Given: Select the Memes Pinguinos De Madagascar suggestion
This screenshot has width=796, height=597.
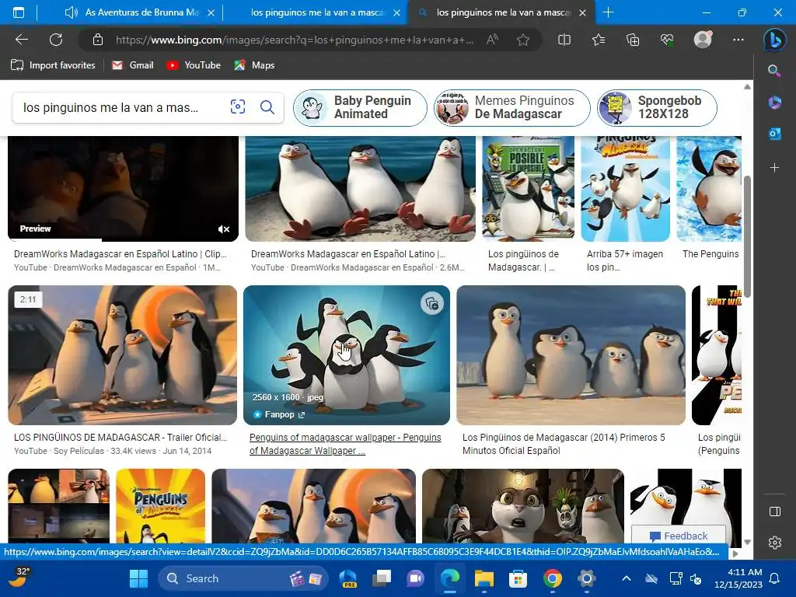Looking at the screenshot, I should tap(512, 107).
